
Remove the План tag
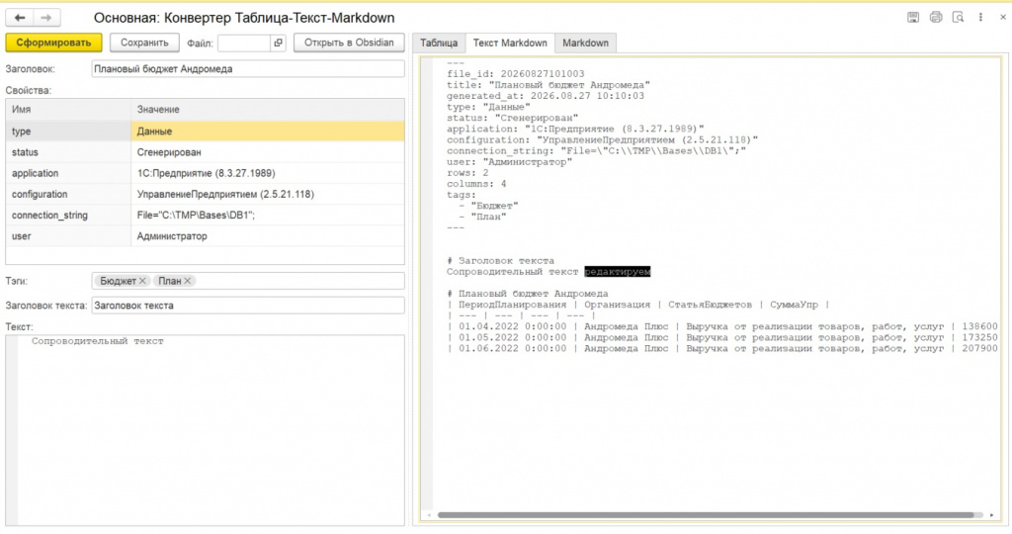187,281
